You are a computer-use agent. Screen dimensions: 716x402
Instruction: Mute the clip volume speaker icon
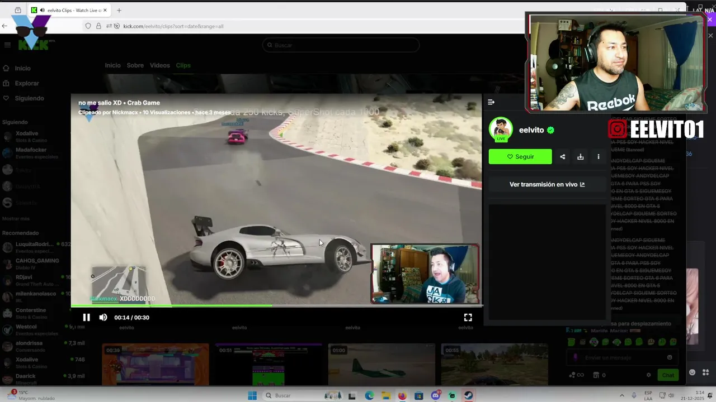pyautogui.click(x=103, y=317)
